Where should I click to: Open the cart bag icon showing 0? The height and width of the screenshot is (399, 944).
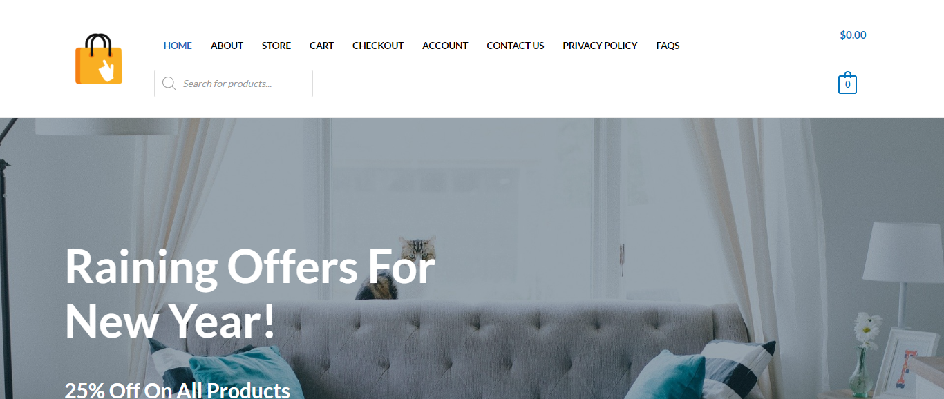(847, 83)
